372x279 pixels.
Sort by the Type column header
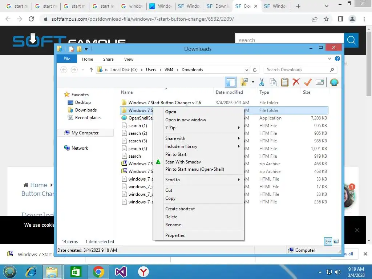click(x=264, y=92)
